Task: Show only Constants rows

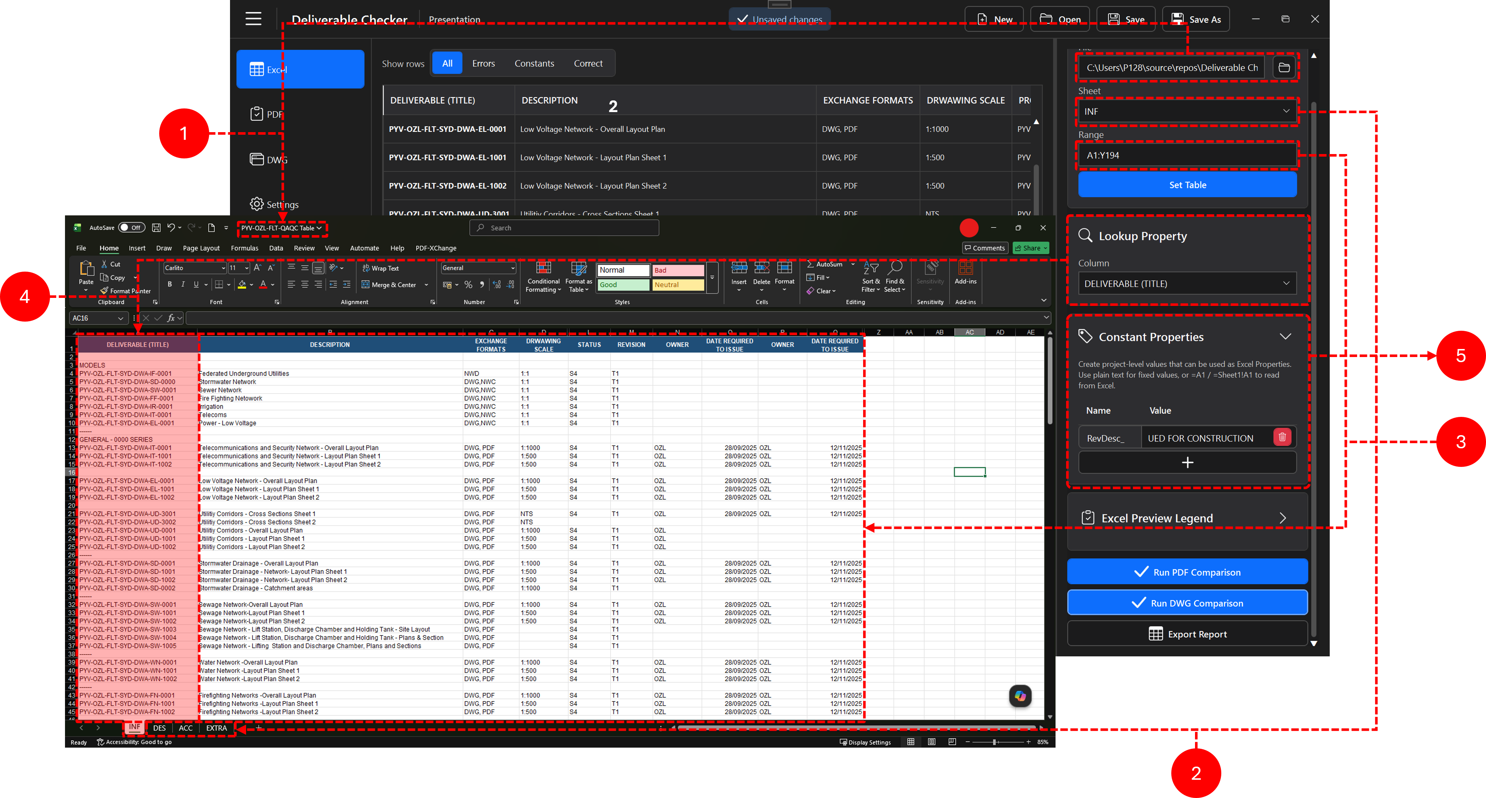Action: click(x=534, y=64)
